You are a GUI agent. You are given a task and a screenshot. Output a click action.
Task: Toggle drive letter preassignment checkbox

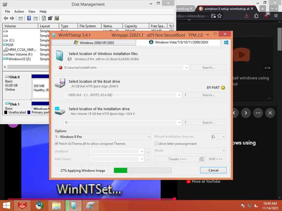coord(156,143)
